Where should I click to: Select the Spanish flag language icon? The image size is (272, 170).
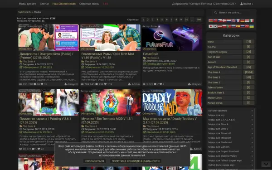[x=238, y=26]
